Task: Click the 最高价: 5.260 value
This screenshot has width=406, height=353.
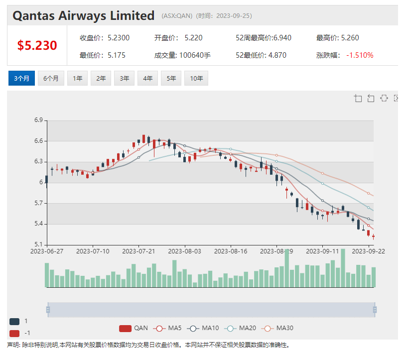Action: [x=338, y=38]
